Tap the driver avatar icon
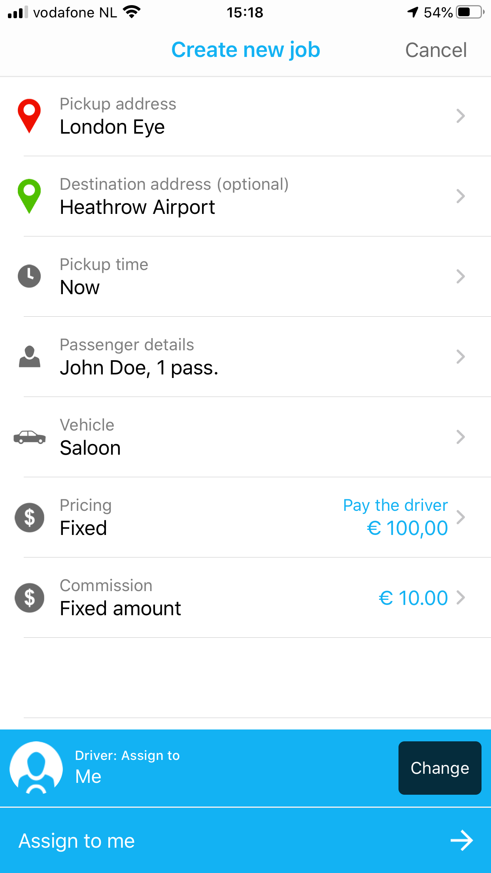Screen dimensions: 491x873 click(x=36, y=767)
